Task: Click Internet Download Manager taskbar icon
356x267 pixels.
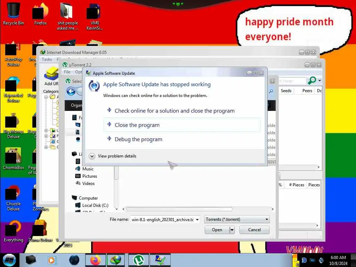Action: [x=115, y=260]
